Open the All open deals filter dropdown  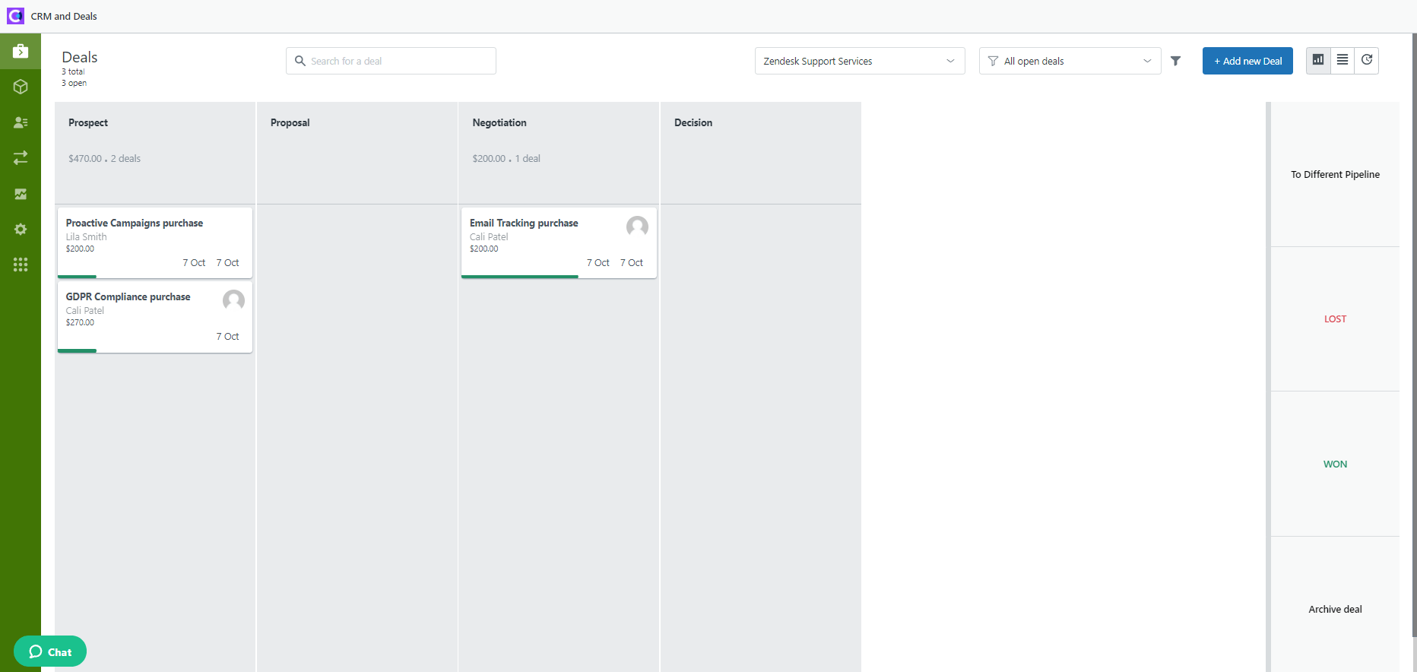click(x=1070, y=61)
